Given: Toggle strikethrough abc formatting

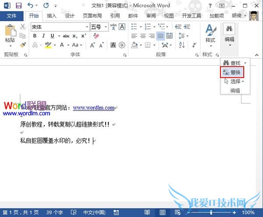Looking at the screenshot, I should click(66, 36).
